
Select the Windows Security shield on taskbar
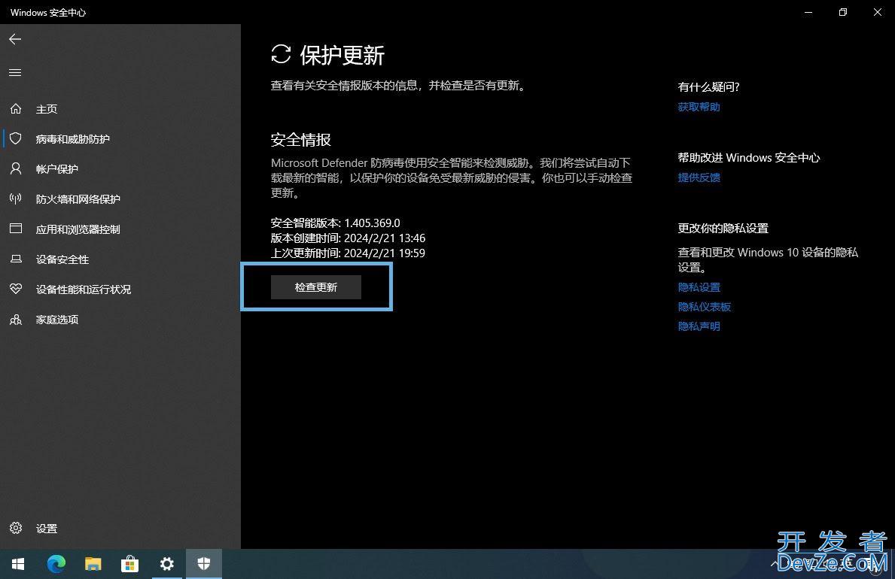click(204, 564)
